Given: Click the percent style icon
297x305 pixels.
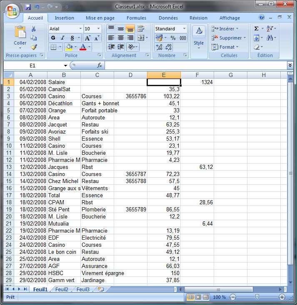Looking at the screenshot, I should (173, 38).
